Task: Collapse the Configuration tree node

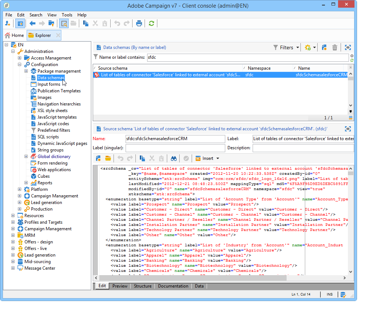Action: pyautogui.click(x=20, y=65)
